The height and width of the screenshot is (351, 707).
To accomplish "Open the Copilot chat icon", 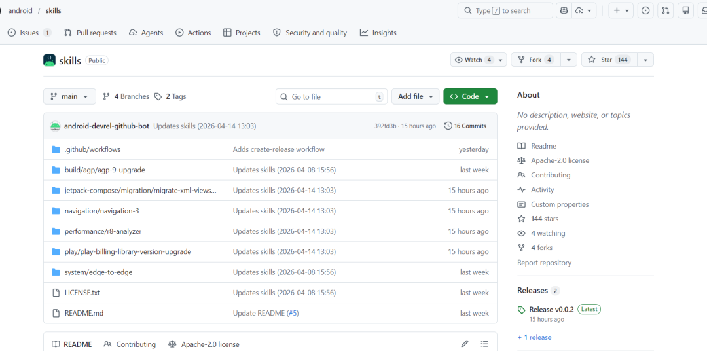I will 564,10.
